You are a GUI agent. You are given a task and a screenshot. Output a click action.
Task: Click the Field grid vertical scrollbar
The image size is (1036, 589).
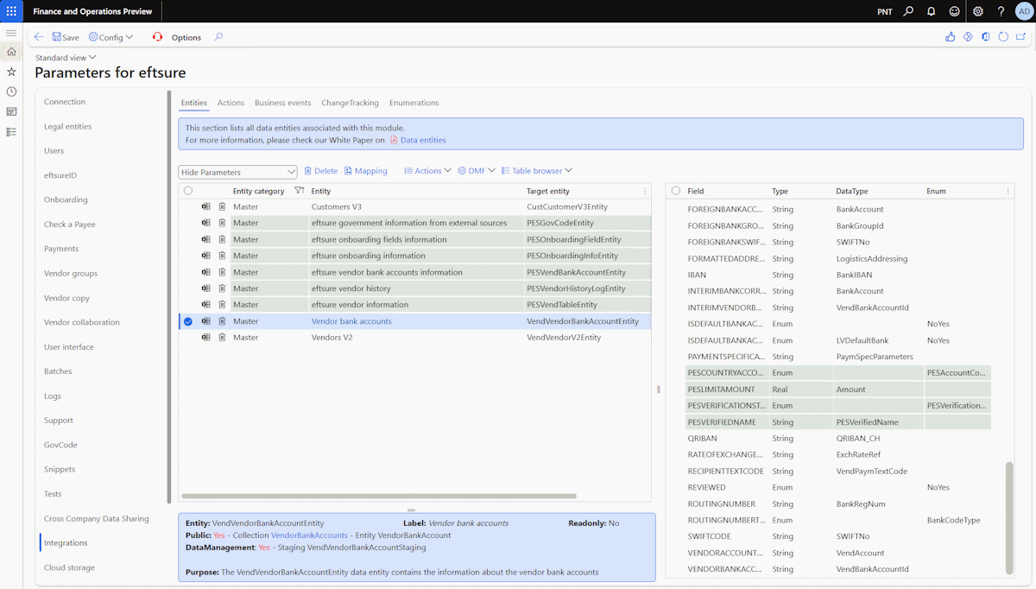tap(1009, 516)
